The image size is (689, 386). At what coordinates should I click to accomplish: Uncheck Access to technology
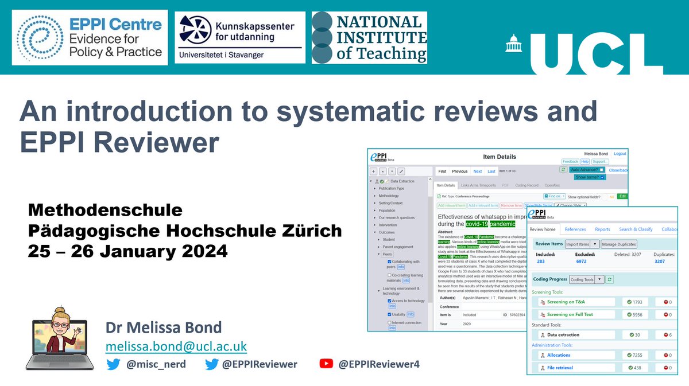tap(389, 301)
